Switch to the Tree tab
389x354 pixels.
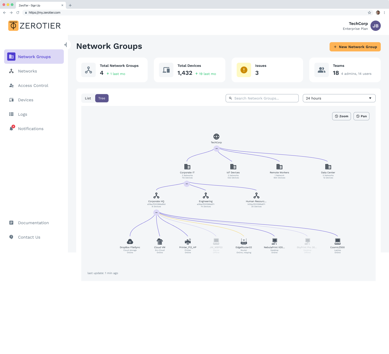(102, 98)
